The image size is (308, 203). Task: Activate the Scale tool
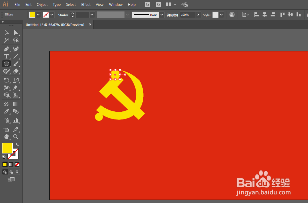pyautogui.click(x=16, y=80)
